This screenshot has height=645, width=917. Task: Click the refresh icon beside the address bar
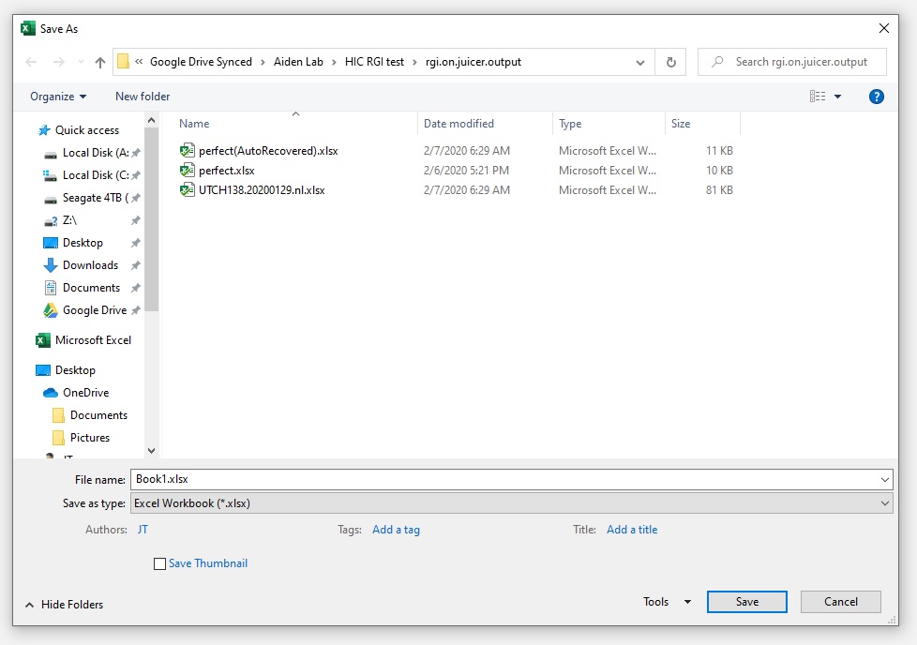click(671, 61)
